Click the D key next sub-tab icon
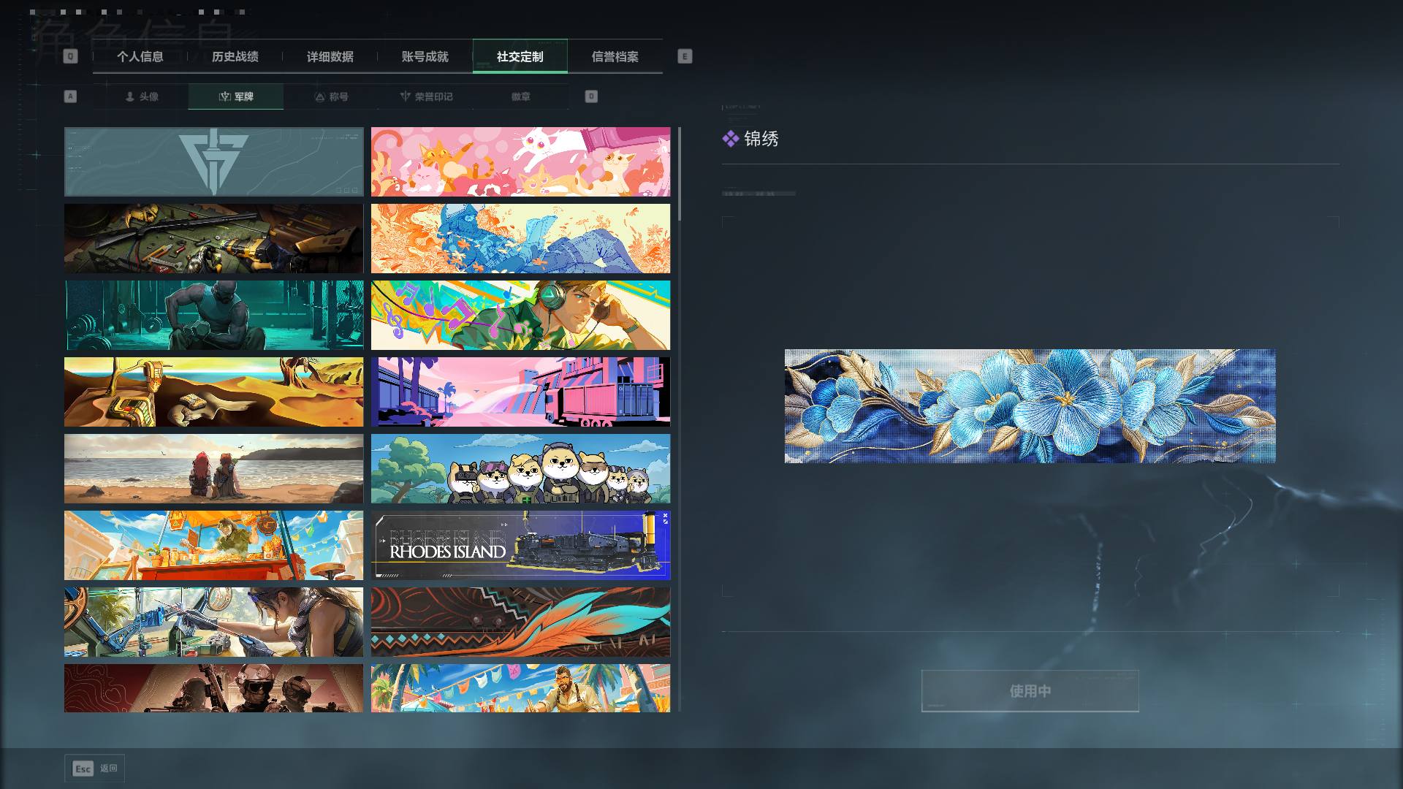Image resolution: width=1403 pixels, height=789 pixels. tap(591, 96)
